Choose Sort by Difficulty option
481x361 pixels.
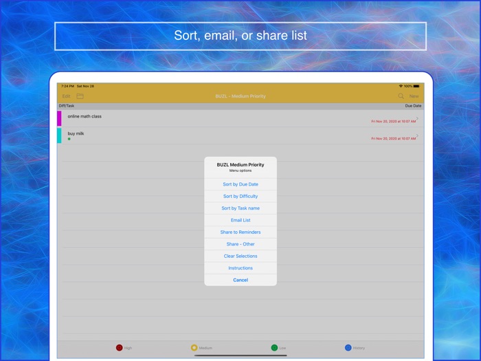(240, 196)
